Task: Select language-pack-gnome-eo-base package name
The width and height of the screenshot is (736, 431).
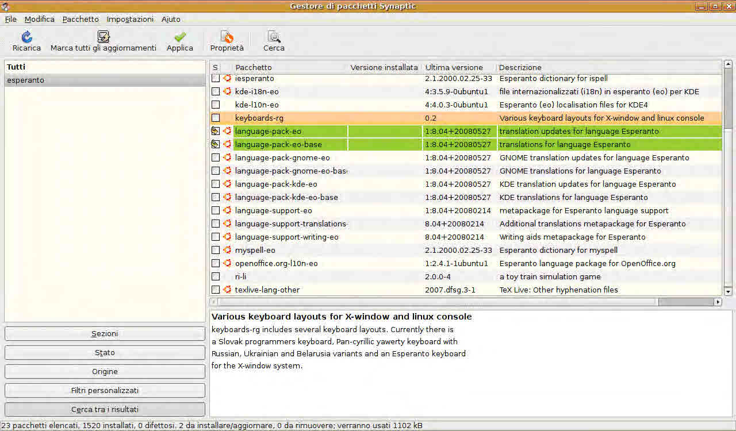Action: coord(291,171)
